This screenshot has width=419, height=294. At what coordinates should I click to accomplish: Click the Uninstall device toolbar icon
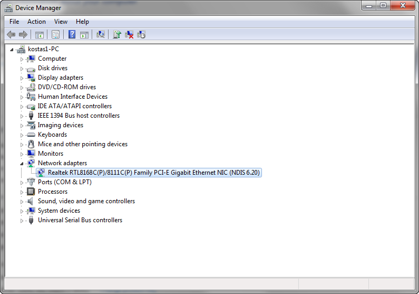[x=129, y=34]
